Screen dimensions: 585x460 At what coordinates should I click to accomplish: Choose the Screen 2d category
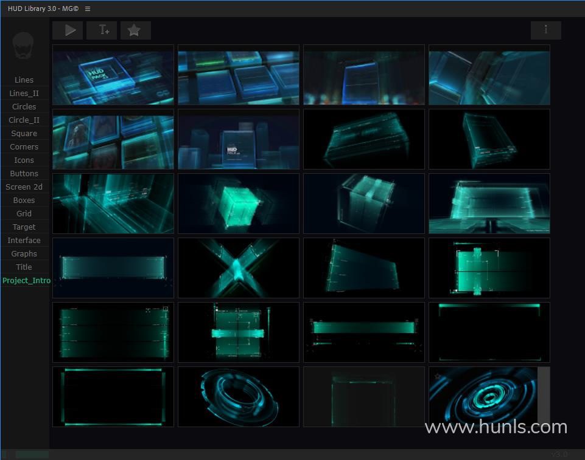(24, 187)
